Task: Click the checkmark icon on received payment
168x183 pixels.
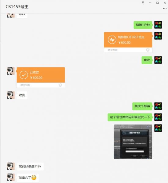Action: coord(24,75)
